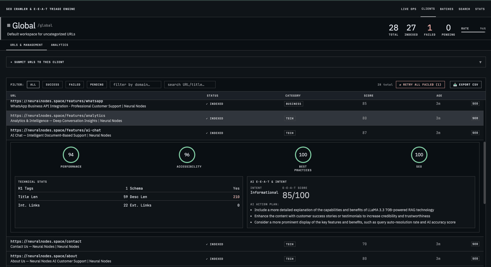Click the SEO button on the about row

pos(475,259)
